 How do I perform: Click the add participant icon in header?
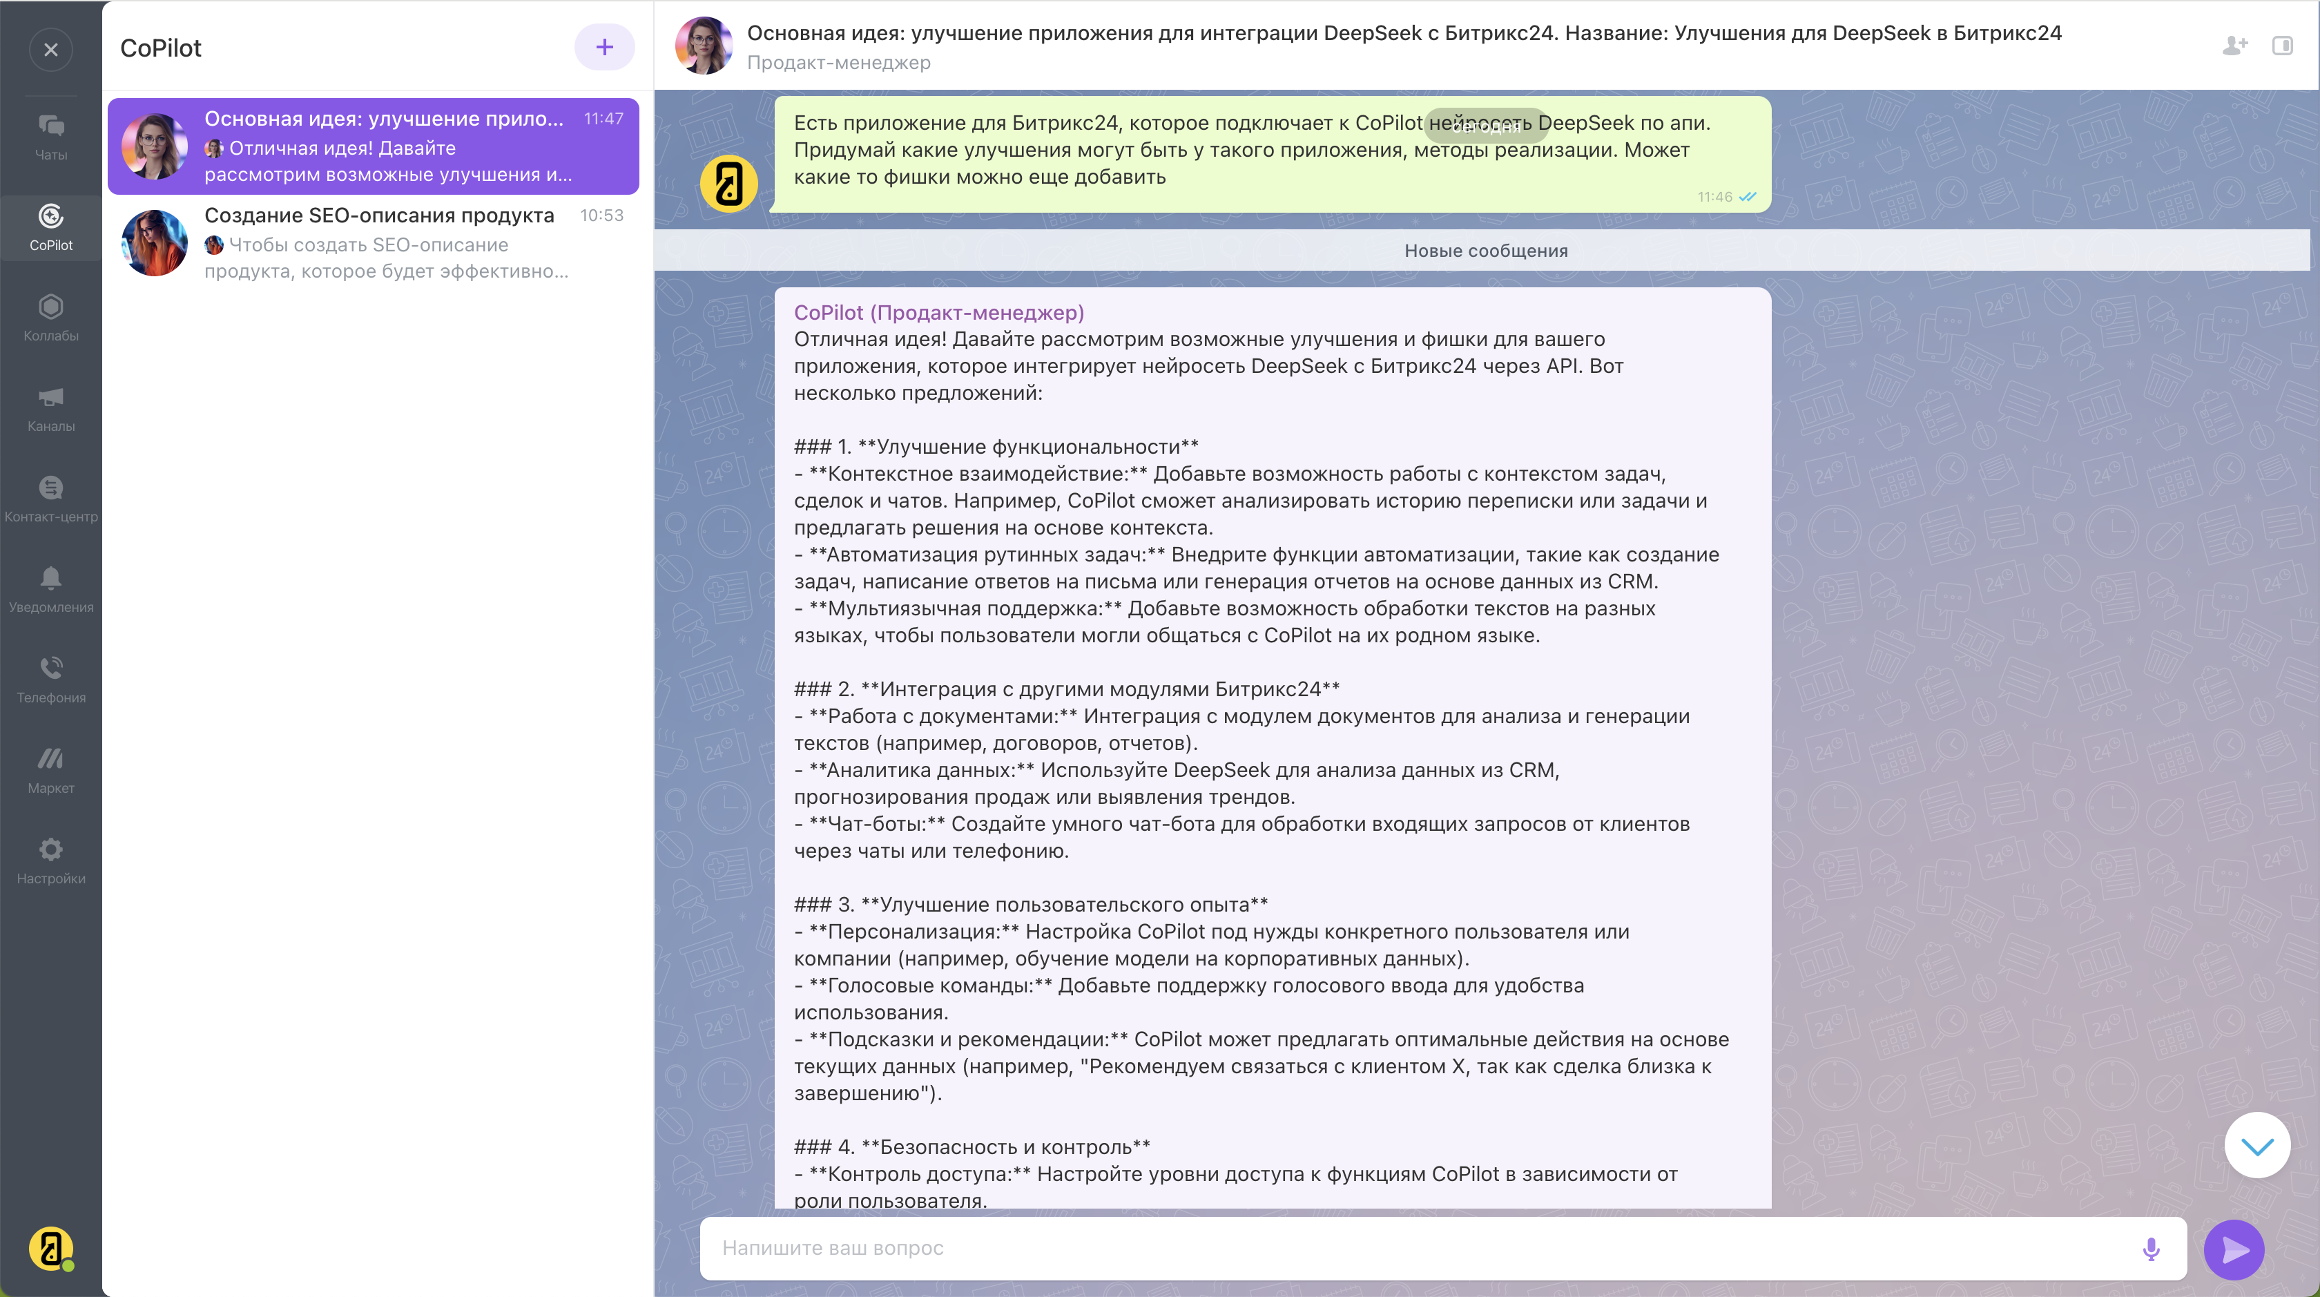(2234, 45)
